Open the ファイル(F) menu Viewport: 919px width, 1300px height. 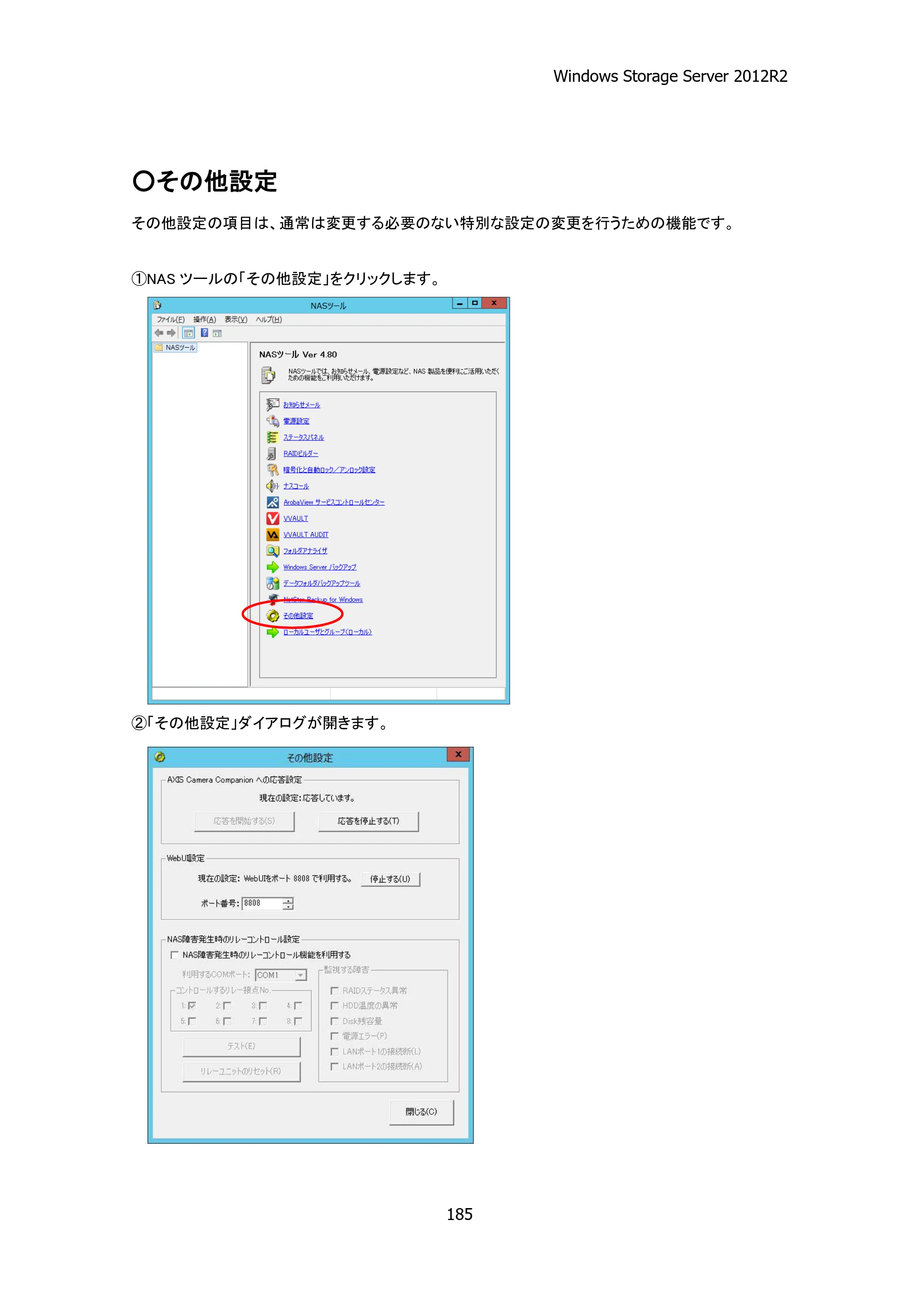(170, 319)
